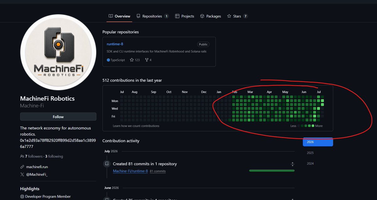This screenshot has width=377, height=200.
Task: Click the brightest legend square near More
Action: point(313,126)
